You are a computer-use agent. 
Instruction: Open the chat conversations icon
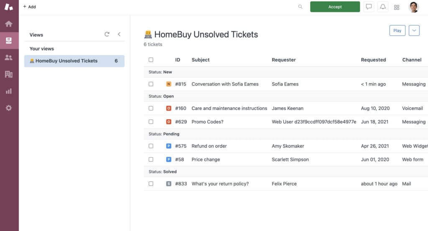(369, 7)
